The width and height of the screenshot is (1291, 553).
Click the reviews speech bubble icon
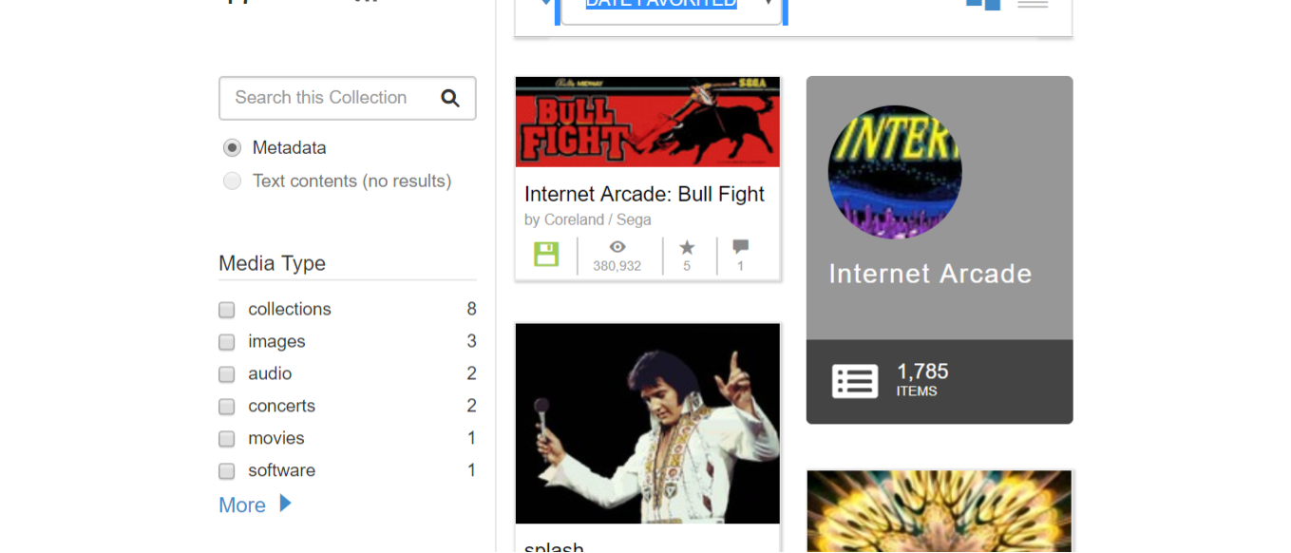741,247
